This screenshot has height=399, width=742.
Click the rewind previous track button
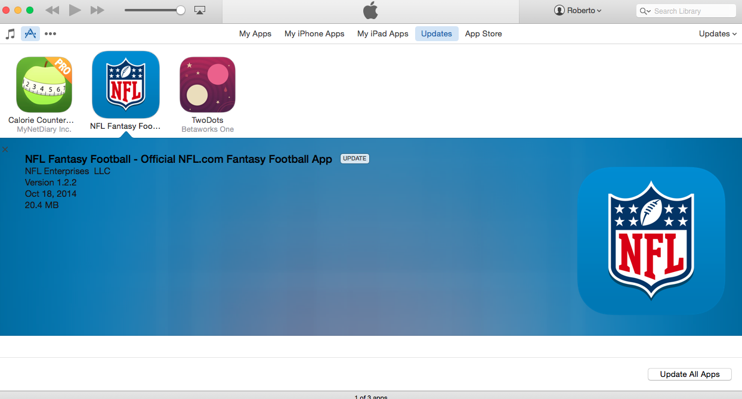[x=52, y=10]
